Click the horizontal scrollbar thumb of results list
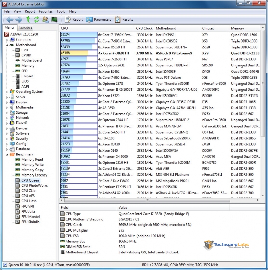Image resolution: width=268 pixels, height=270 pixels. 147,200
